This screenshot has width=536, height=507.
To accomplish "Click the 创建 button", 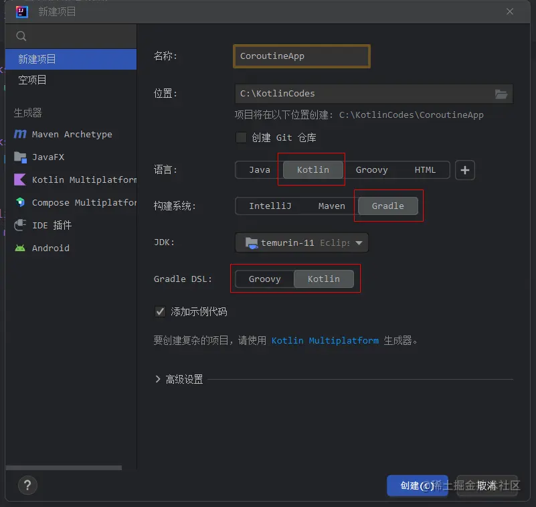I will click(418, 486).
